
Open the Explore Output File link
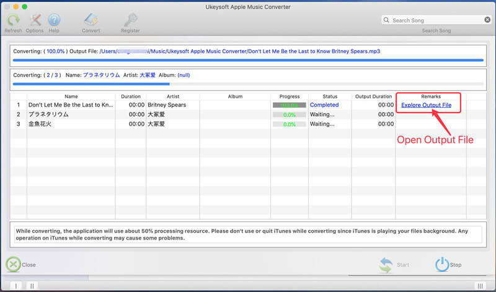pos(426,105)
